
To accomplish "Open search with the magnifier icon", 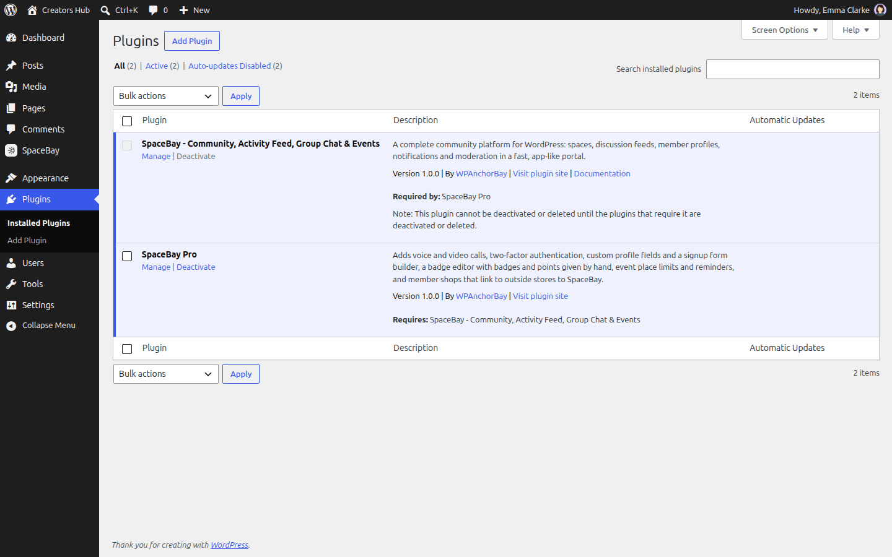I will (105, 10).
